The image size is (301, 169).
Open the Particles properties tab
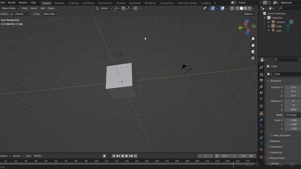[261, 126]
